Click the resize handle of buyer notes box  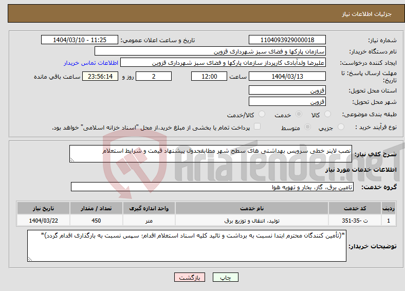(x=30, y=259)
